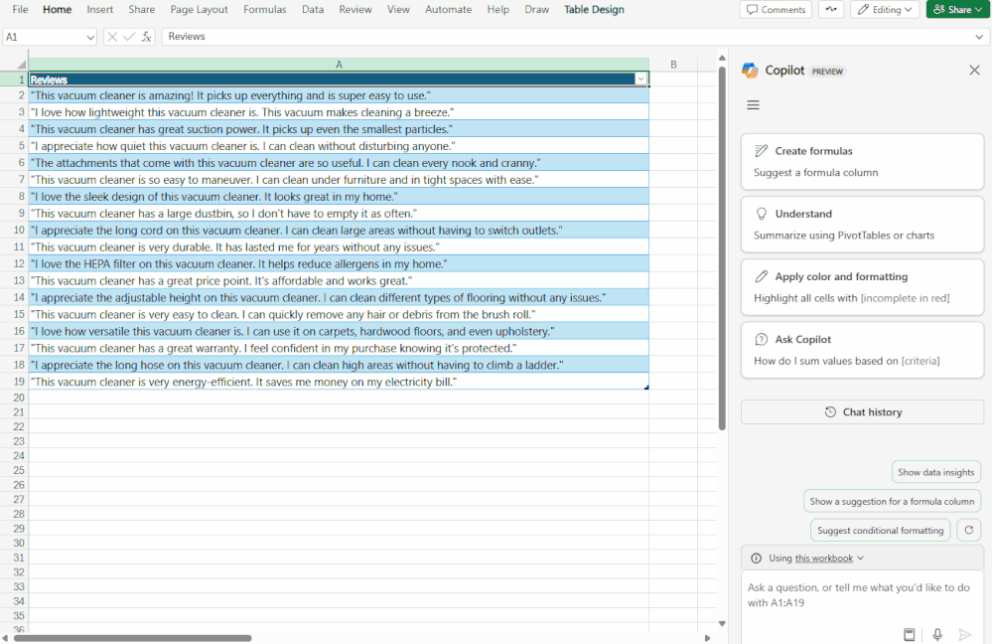Click the Copilot logo icon
Image resolution: width=992 pixels, height=644 pixels.
point(751,71)
